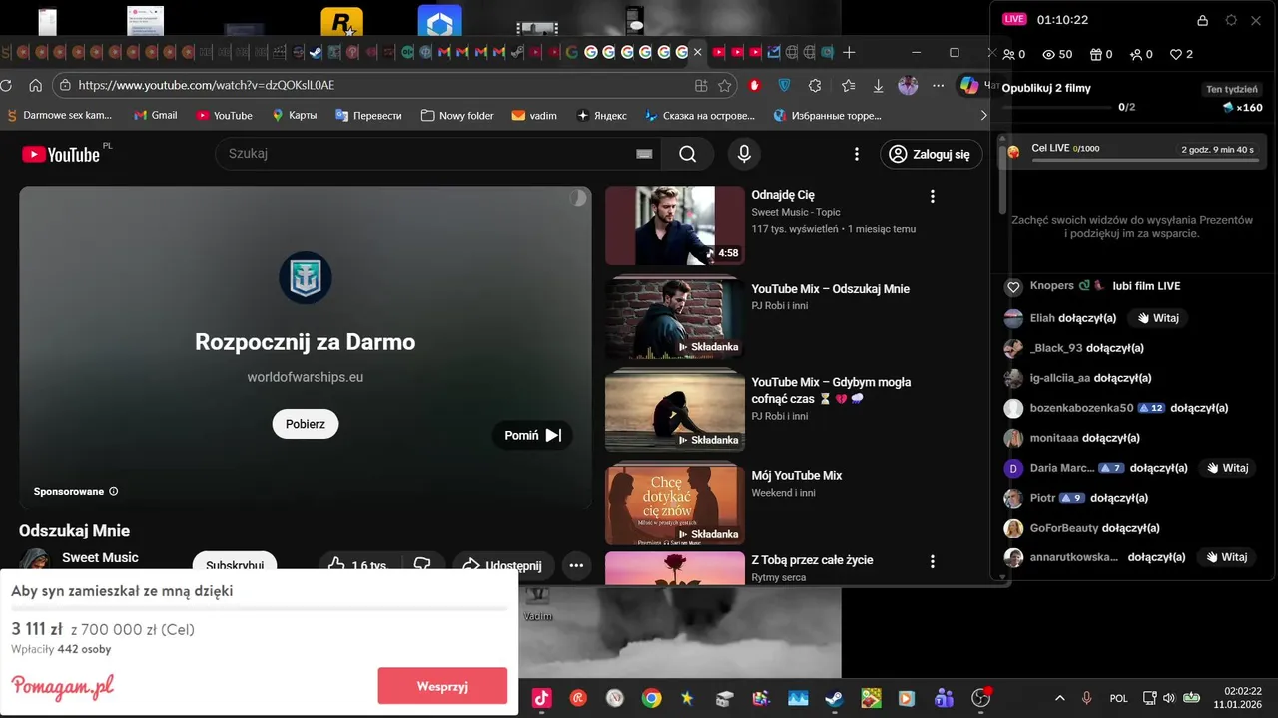1278x718 pixels.
Task: Open TikTok app in taskbar
Action: 542,698
